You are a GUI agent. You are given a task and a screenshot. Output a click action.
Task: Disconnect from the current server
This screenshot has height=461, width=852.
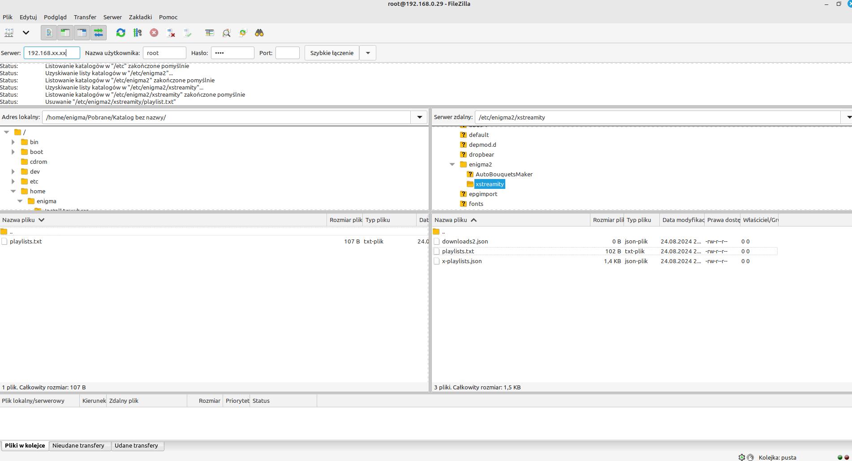170,33
